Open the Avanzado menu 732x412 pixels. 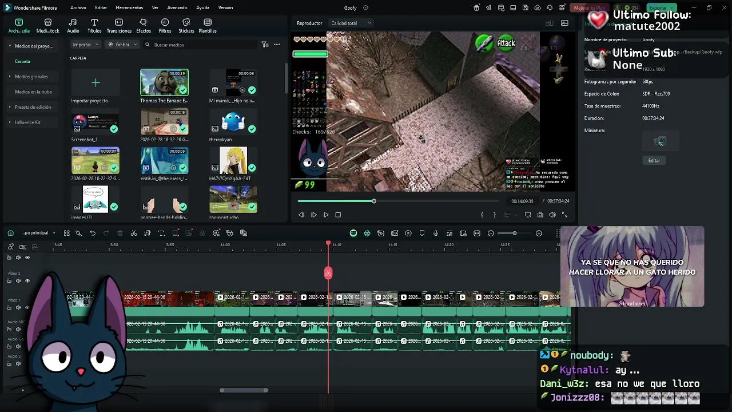177,7
